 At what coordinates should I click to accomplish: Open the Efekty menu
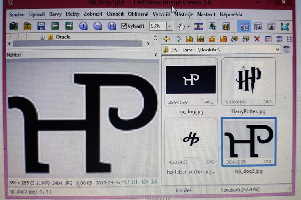(x=72, y=14)
